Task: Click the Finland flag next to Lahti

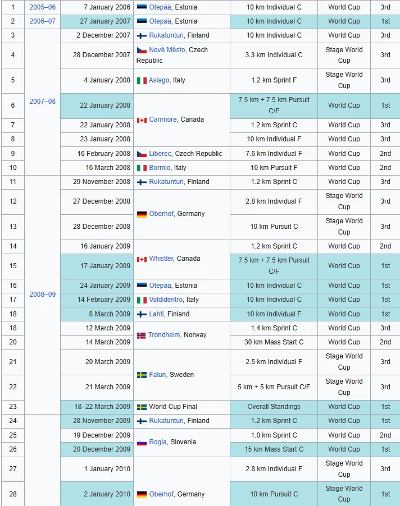Action: coord(142,314)
